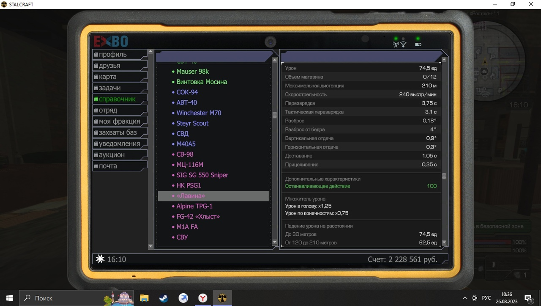Click the weapon list scrollbar thumb
Viewport: 541px width, 306px height.
[275, 115]
